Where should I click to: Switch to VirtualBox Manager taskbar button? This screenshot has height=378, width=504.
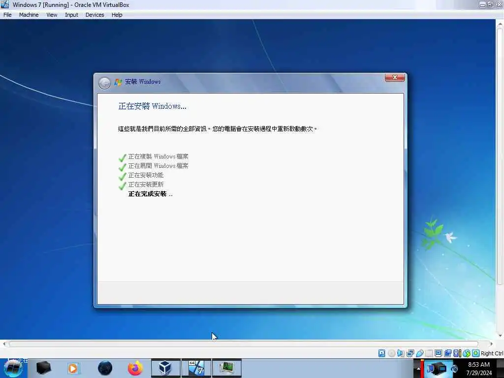165,368
